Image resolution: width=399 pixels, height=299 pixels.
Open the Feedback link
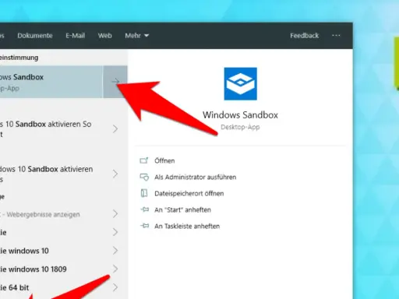click(x=304, y=36)
